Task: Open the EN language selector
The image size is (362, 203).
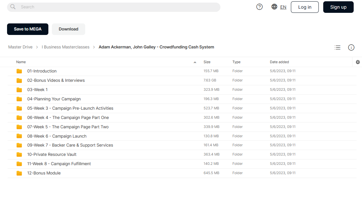Action: tap(283, 7)
